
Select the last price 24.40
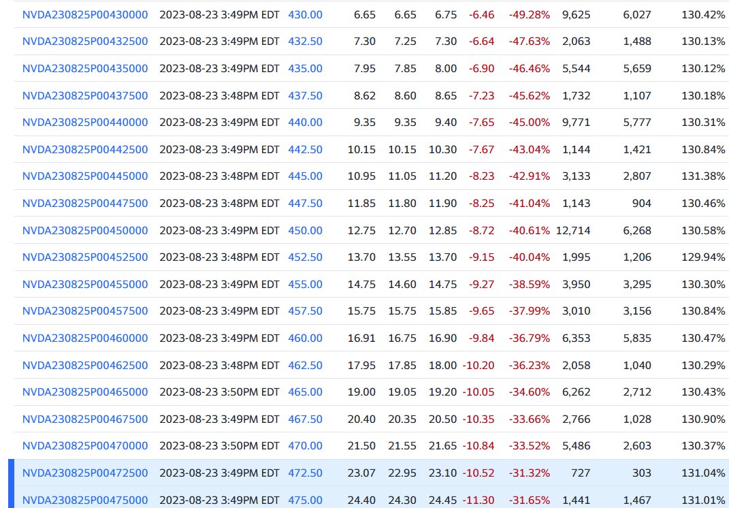[x=361, y=500]
